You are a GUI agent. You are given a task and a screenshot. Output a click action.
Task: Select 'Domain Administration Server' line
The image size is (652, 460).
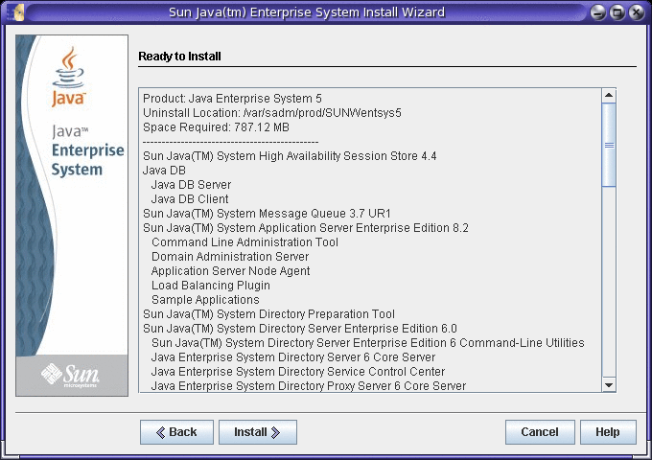(x=230, y=257)
